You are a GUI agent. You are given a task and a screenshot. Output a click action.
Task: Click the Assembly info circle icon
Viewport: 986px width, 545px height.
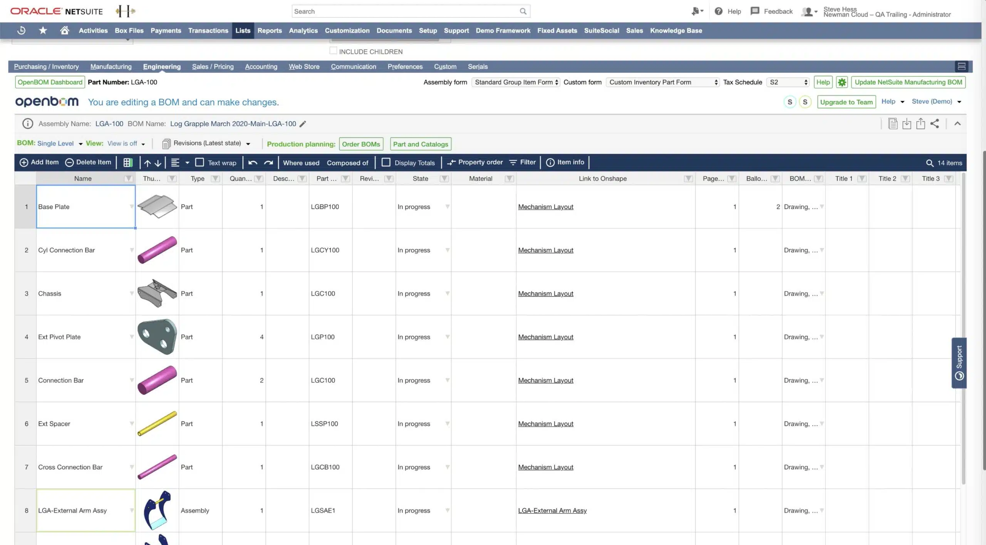(x=27, y=124)
